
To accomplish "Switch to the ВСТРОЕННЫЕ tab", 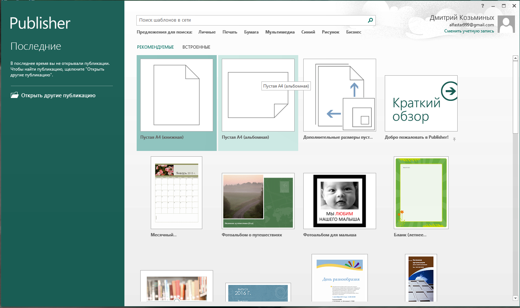I will pos(196,47).
